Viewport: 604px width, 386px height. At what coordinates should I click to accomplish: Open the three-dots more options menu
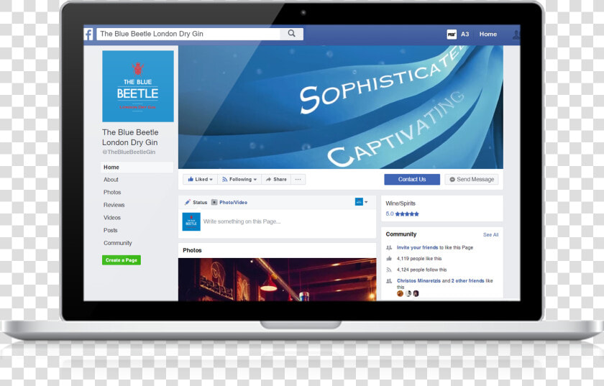pyautogui.click(x=298, y=180)
